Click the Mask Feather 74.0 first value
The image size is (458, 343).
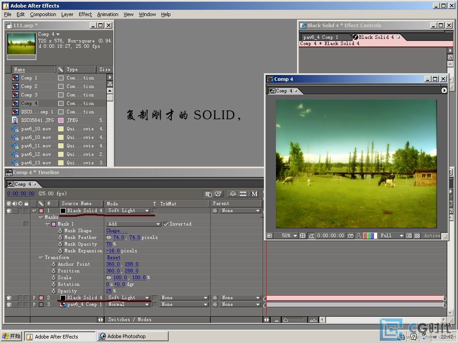pos(119,238)
